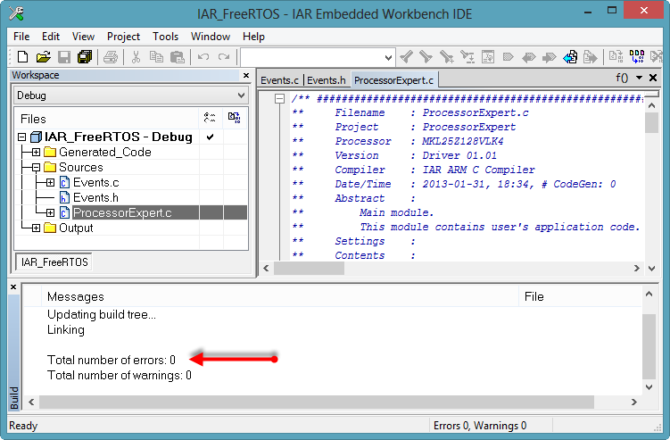670x440 pixels.
Task: Open the toolbar quick search combo box dropdown
Action: coord(386,57)
